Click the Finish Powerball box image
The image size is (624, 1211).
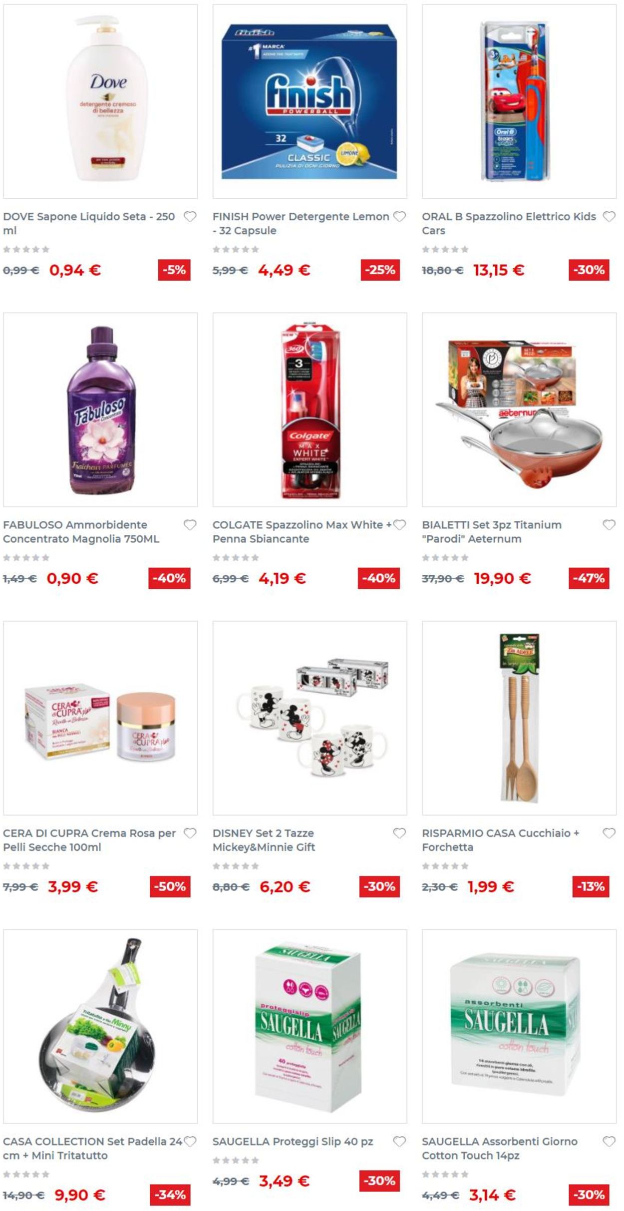[310, 101]
